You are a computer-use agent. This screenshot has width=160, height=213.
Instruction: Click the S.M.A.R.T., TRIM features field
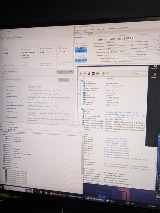[132, 61]
